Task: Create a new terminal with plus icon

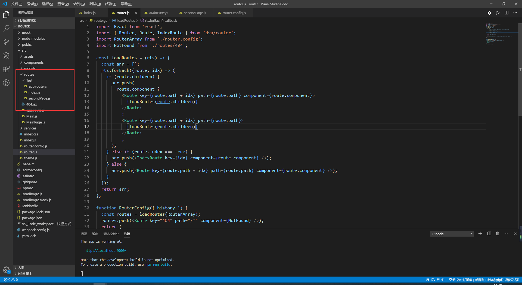Action: pos(480,234)
